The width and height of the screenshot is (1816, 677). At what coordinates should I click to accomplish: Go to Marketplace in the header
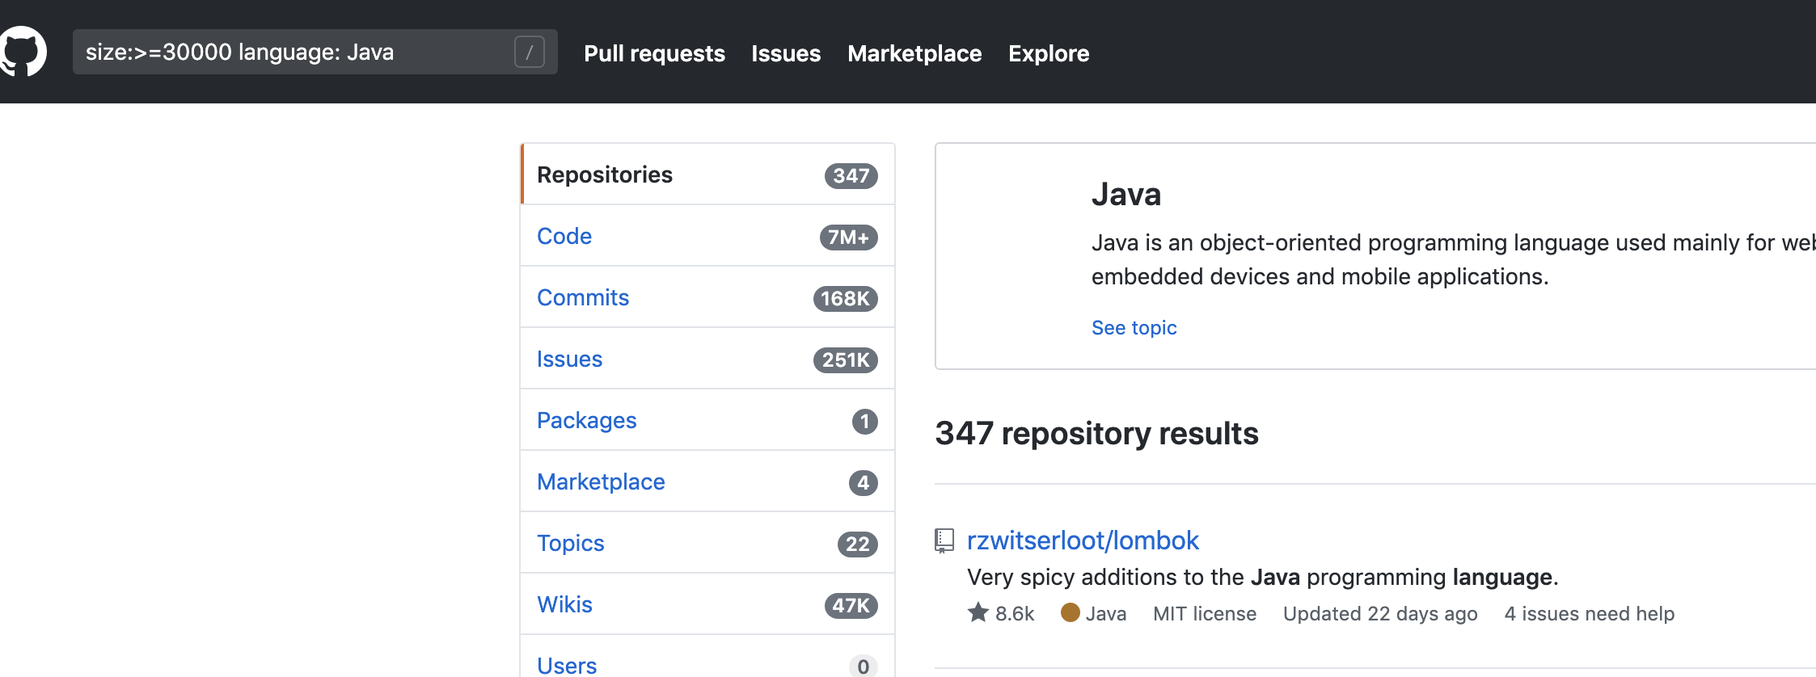(914, 53)
